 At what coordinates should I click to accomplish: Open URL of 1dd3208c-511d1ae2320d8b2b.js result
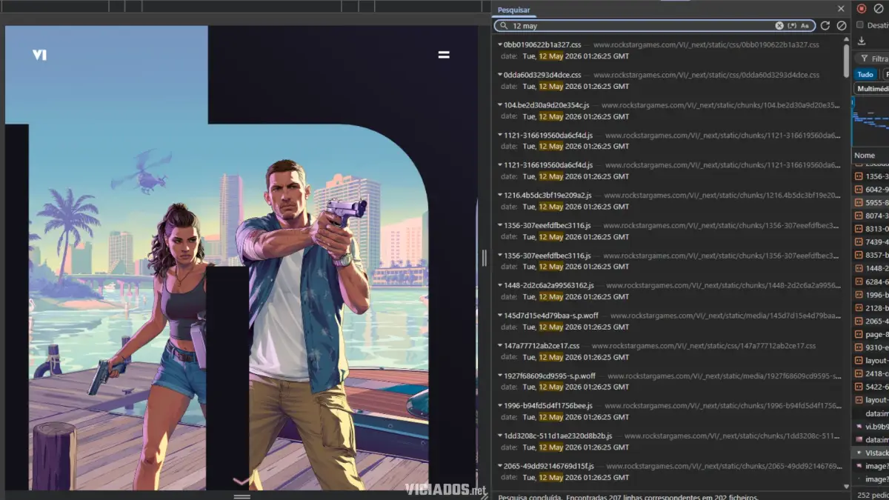click(x=733, y=436)
